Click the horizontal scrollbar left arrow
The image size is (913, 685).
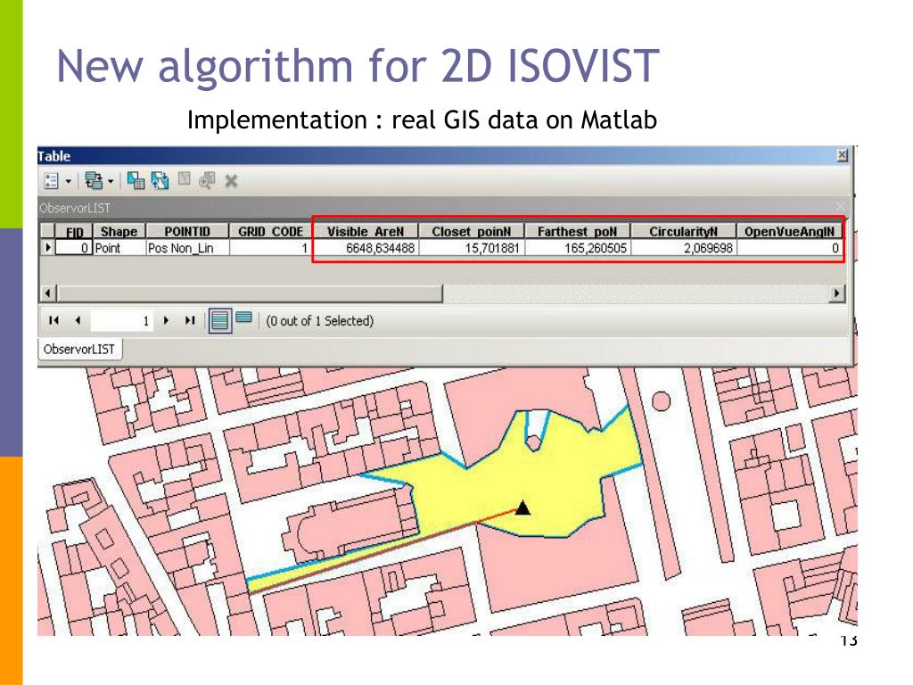click(x=49, y=293)
